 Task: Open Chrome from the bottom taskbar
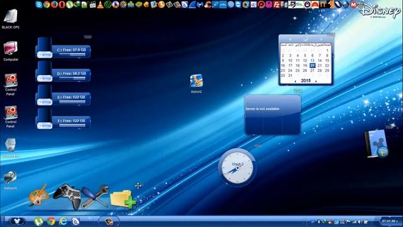(51, 221)
